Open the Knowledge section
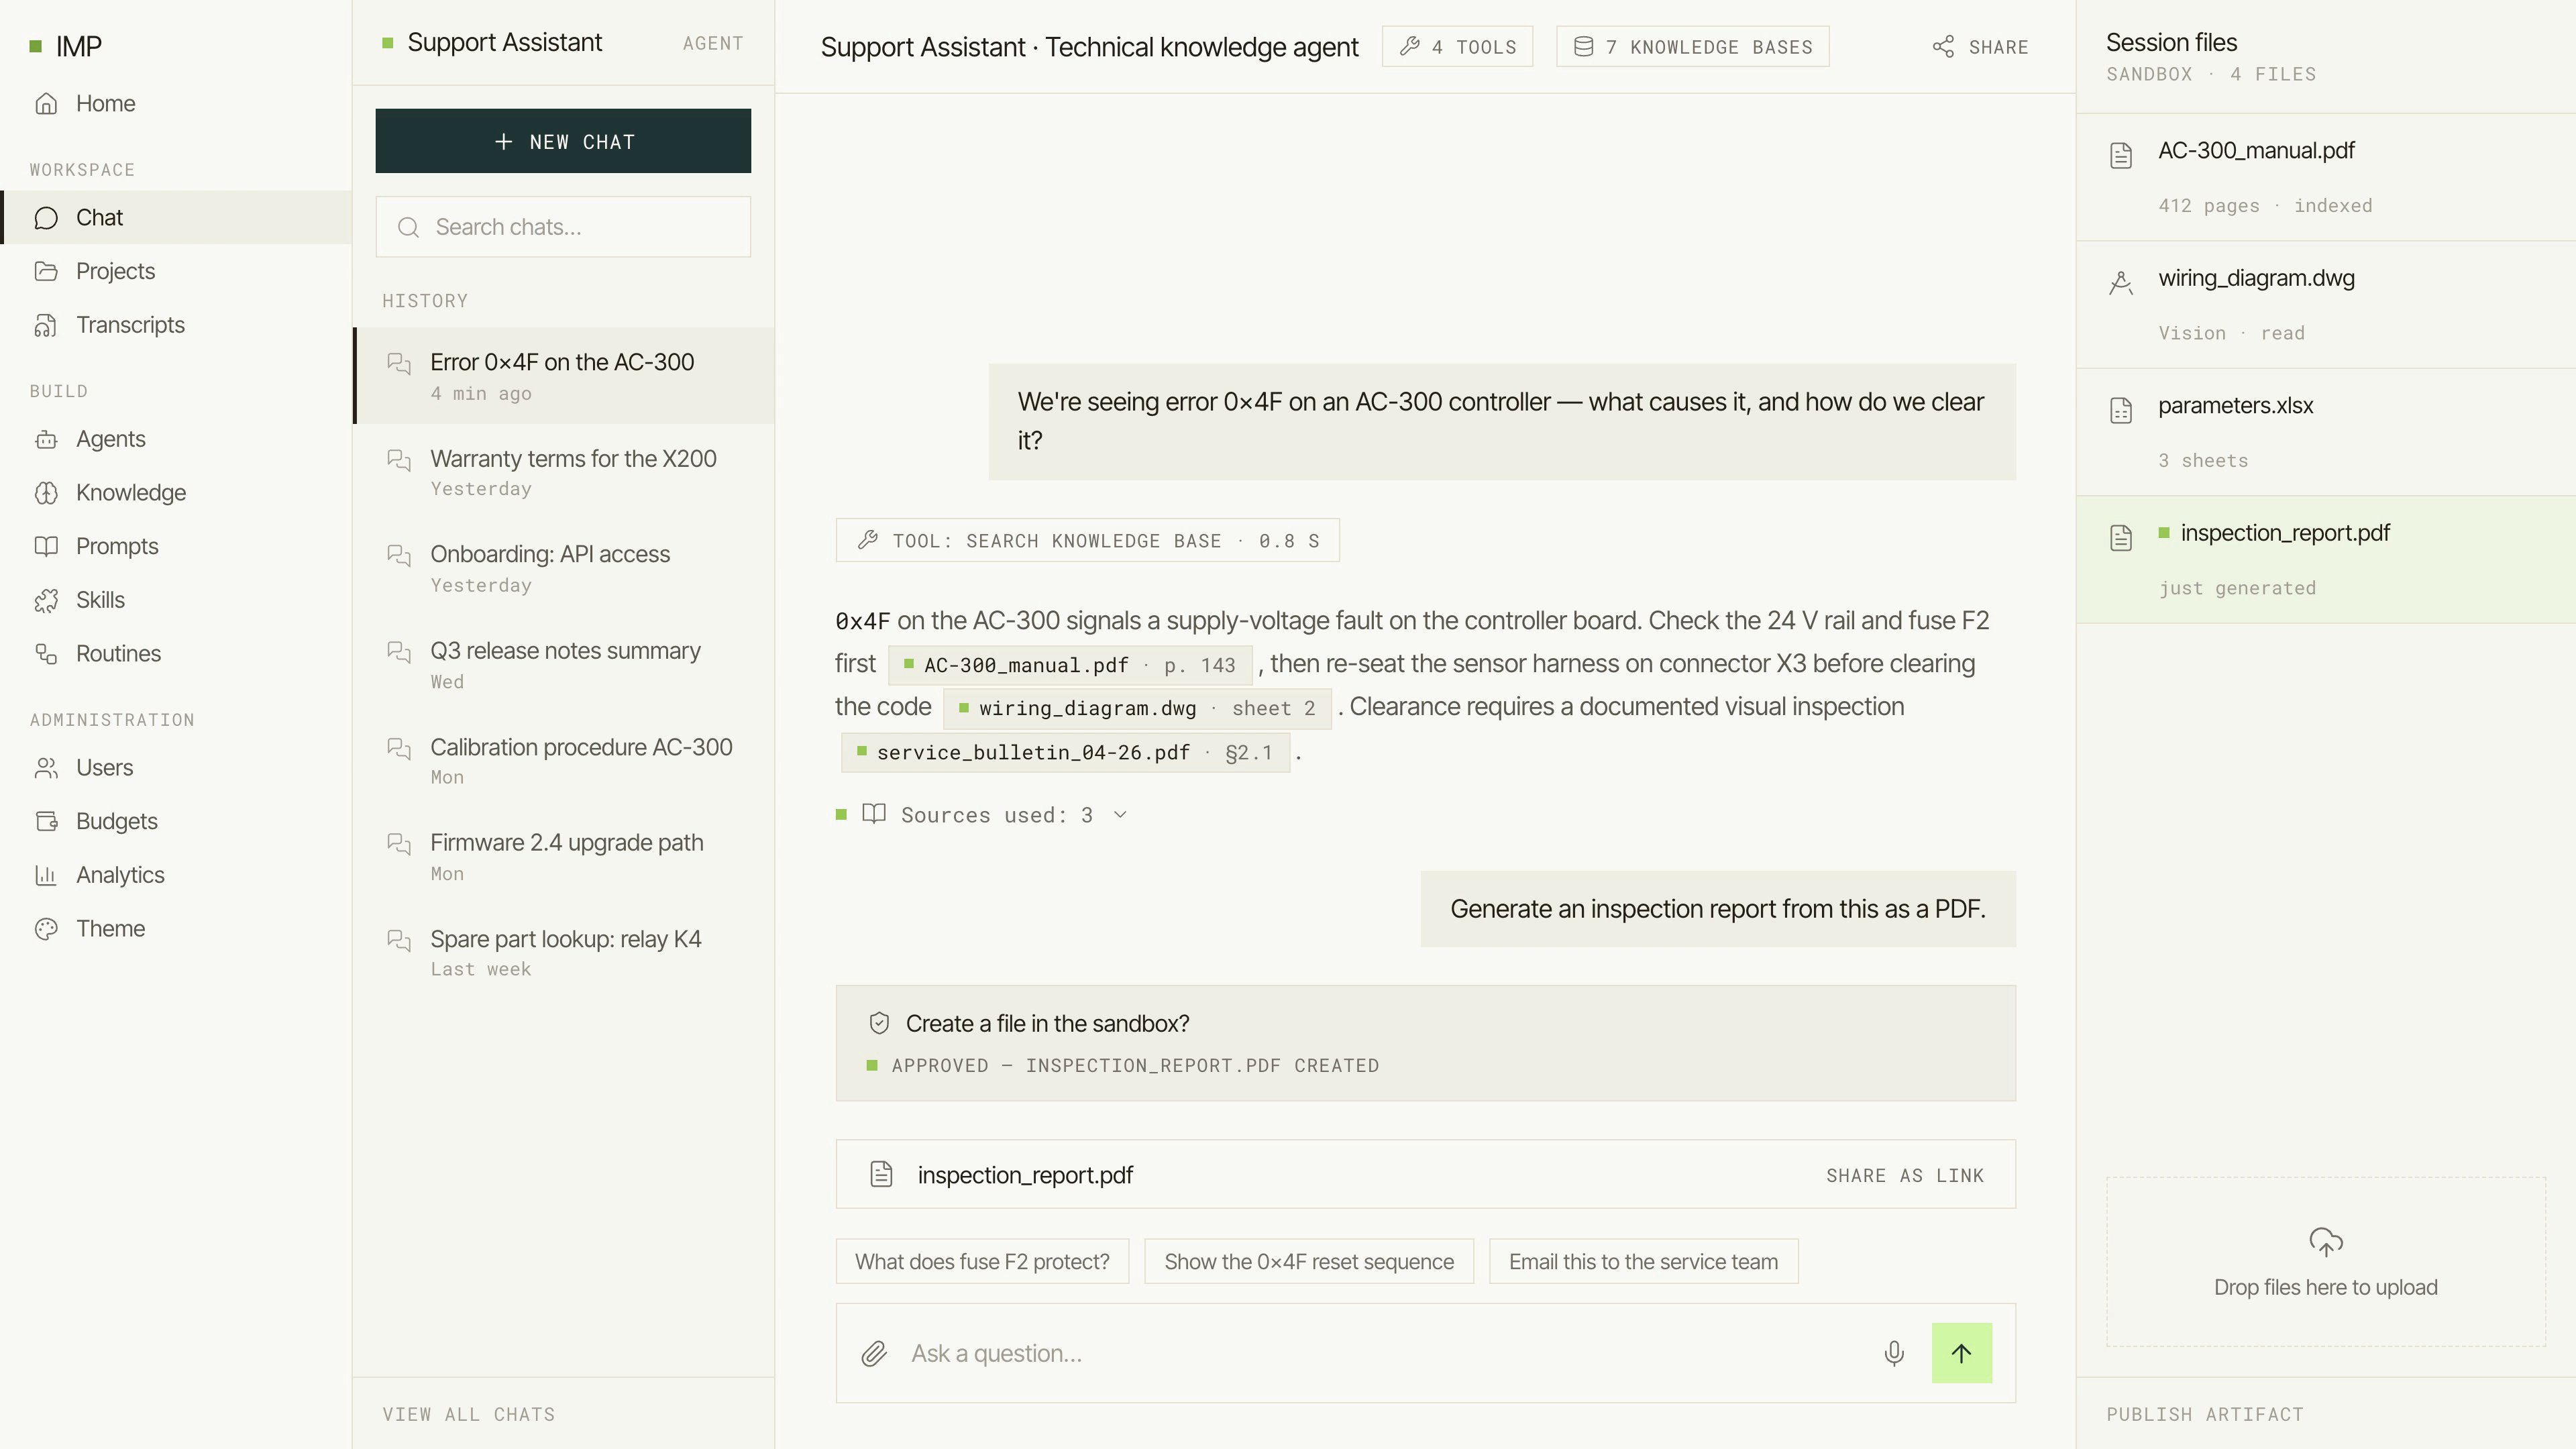 [x=176, y=493]
